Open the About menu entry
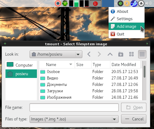 tap(127, 11)
